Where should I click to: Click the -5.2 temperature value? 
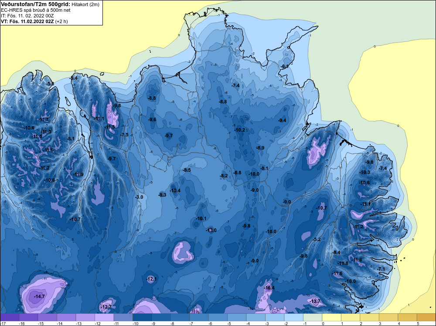point(317,239)
